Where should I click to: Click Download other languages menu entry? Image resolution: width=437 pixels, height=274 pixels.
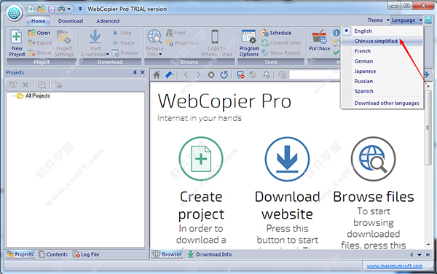coord(382,103)
